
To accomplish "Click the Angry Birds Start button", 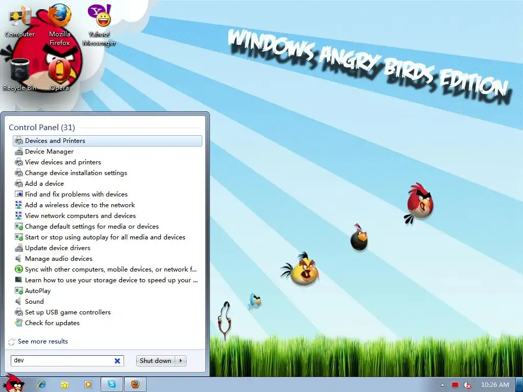I will (13, 383).
